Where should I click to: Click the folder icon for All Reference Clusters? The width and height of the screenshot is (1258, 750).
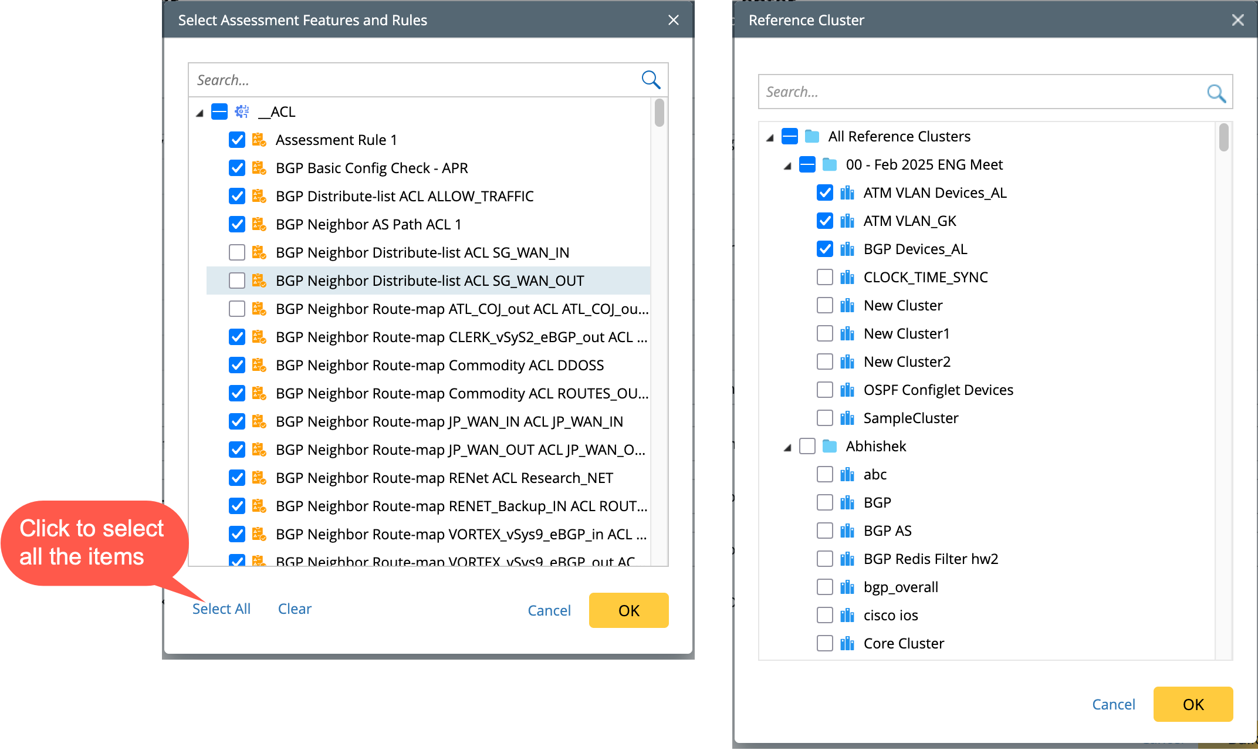812,137
